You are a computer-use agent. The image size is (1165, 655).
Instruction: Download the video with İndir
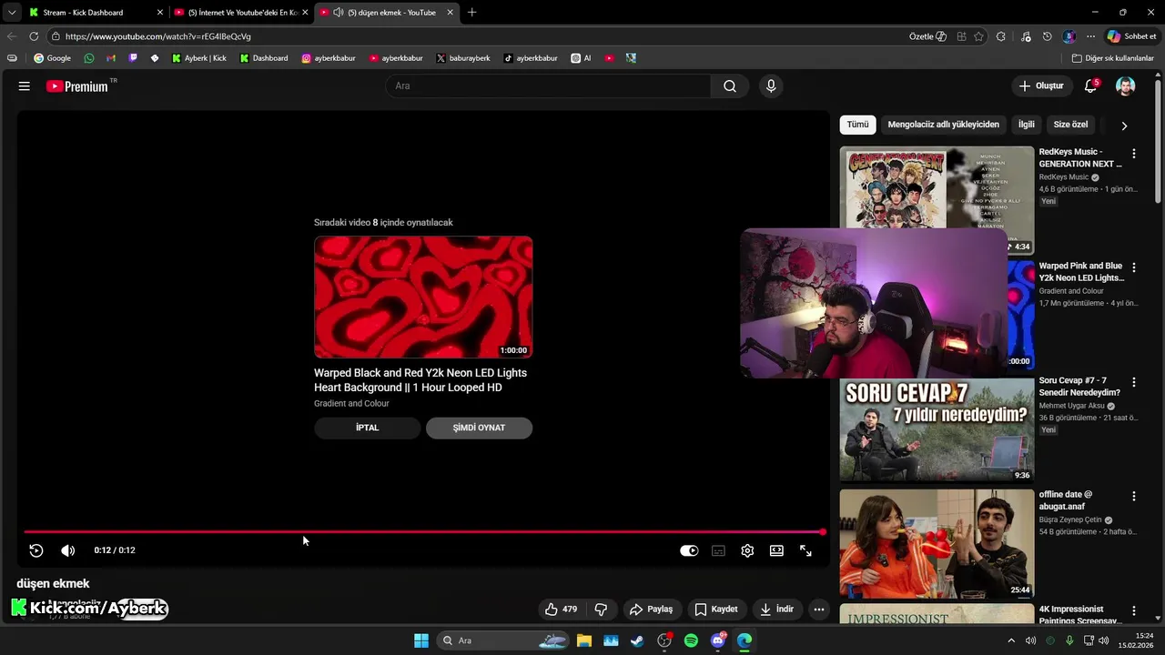click(x=776, y=610)
